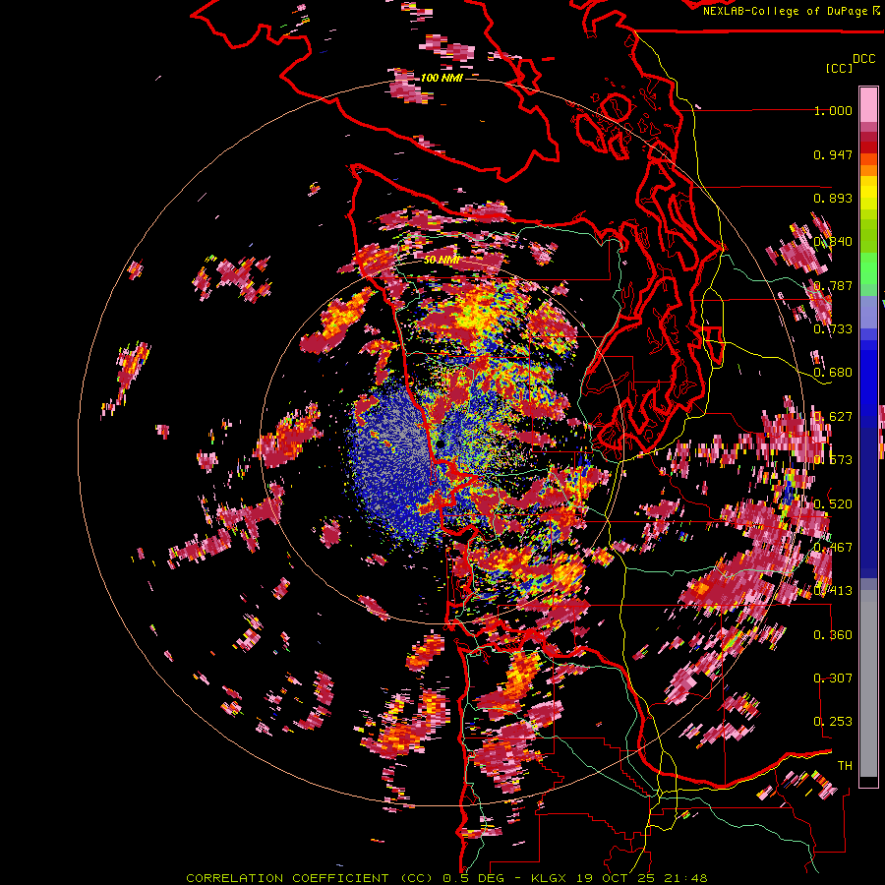Screen dimensions: 885x885
Task: Click the 0.573 legend value
Action: tap(833, 460)
